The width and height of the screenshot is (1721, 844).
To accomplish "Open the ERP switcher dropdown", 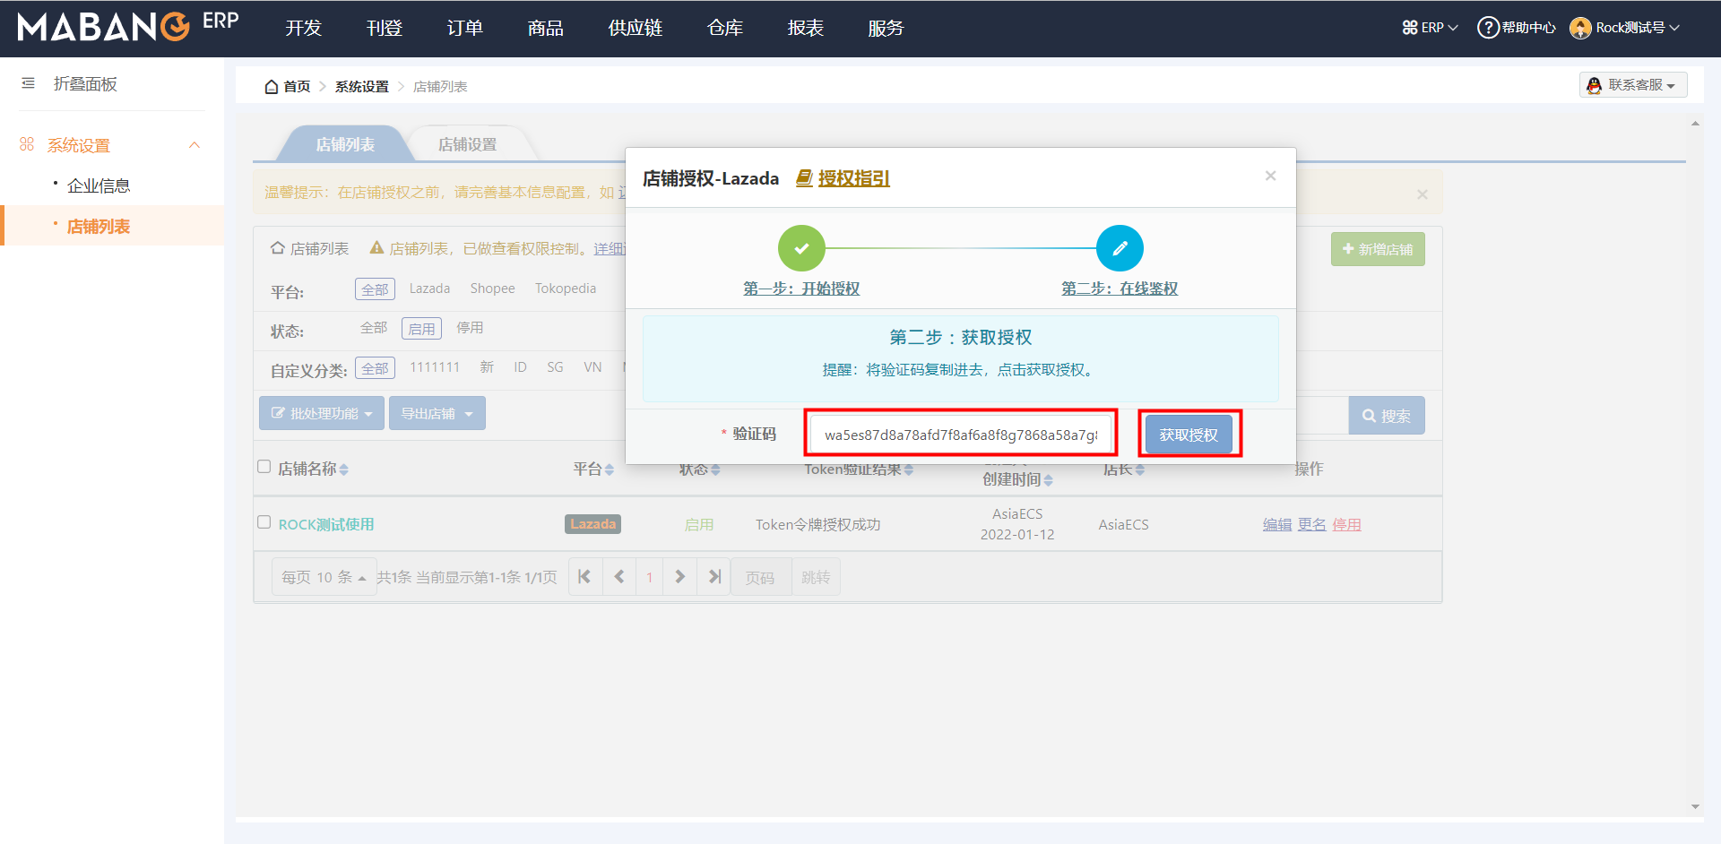I will coord(1431,28).
